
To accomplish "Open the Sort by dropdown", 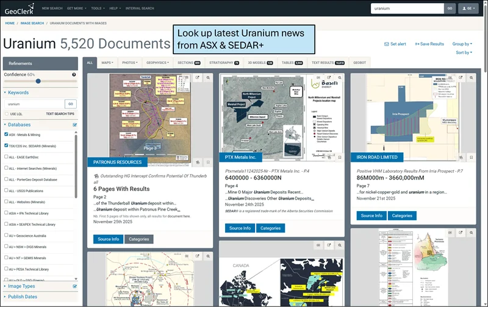I will coord(463,53).
